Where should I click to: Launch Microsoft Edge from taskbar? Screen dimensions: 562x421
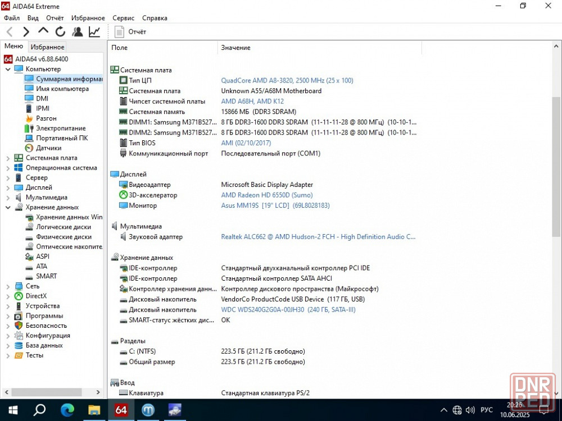click(67, 410)
